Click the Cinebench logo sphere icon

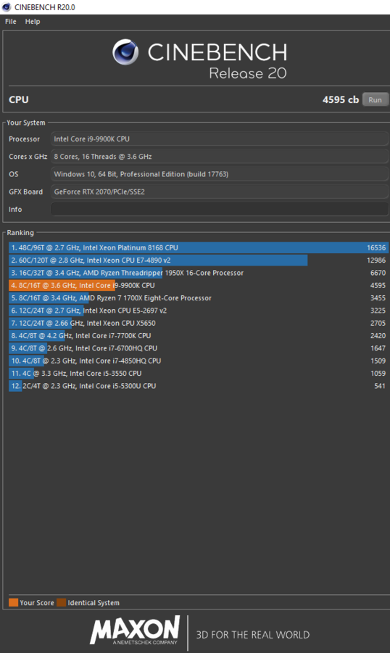click(125, 52)
